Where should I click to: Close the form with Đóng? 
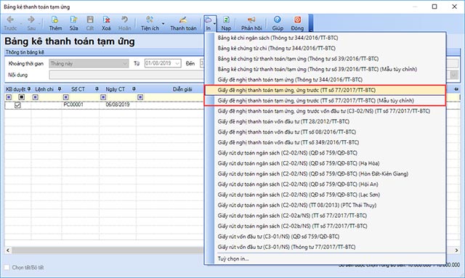click(297, 23)
